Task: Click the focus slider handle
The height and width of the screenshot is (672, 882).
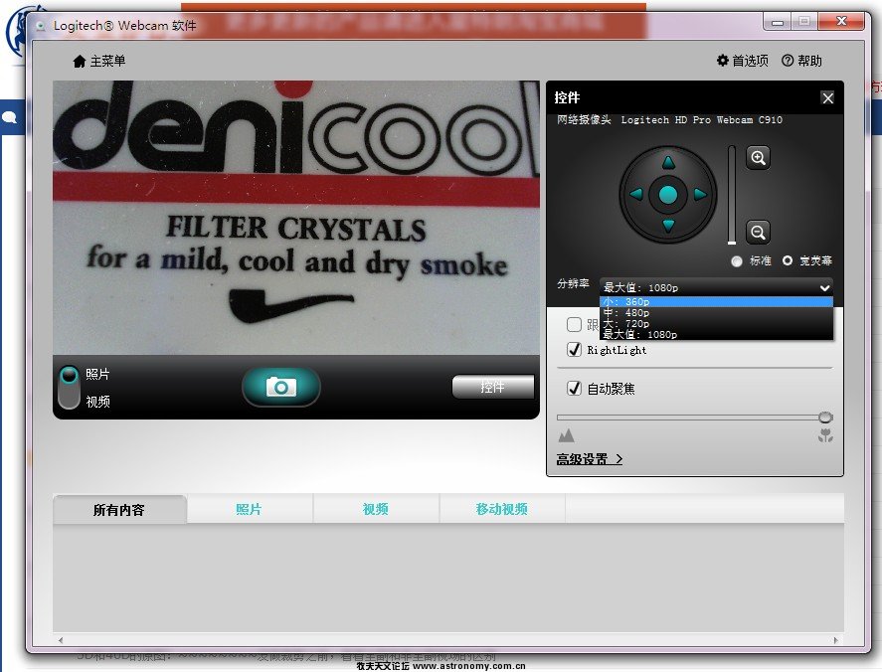Action: [x=825, y=418]
